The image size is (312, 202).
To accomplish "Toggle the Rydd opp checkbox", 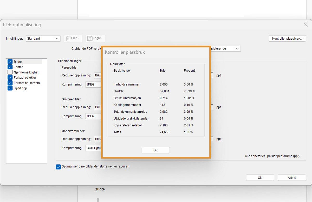I will pos(10,88).
